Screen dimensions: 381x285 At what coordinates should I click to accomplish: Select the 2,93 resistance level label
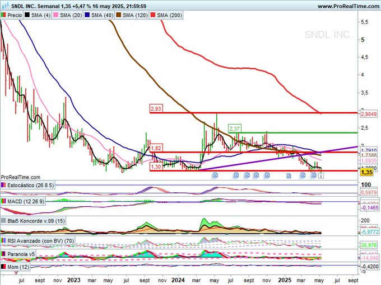[x=156, y=108]
